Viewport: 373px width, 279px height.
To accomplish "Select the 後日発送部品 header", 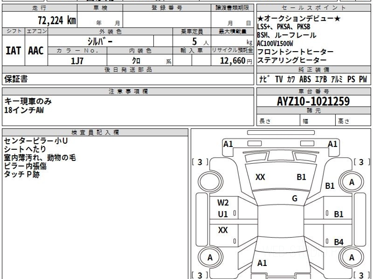I will (128, 69).
